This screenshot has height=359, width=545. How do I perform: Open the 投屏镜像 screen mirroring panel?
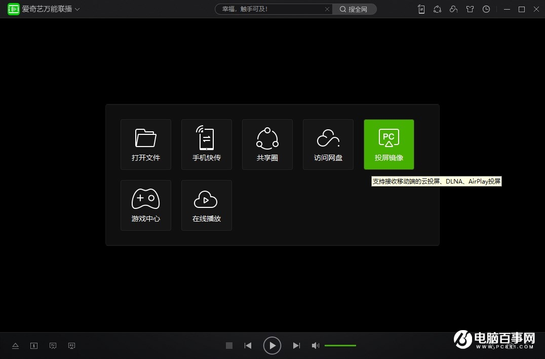[x=388, y=144]
